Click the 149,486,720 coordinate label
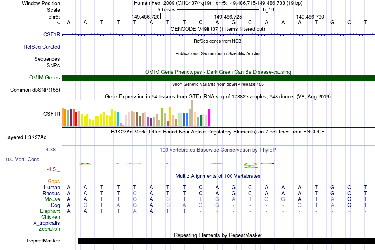This screenshot has height=250, width=375. tap(145, 17)
